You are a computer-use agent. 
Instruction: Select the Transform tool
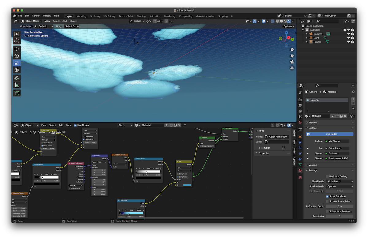click(17, 70)
